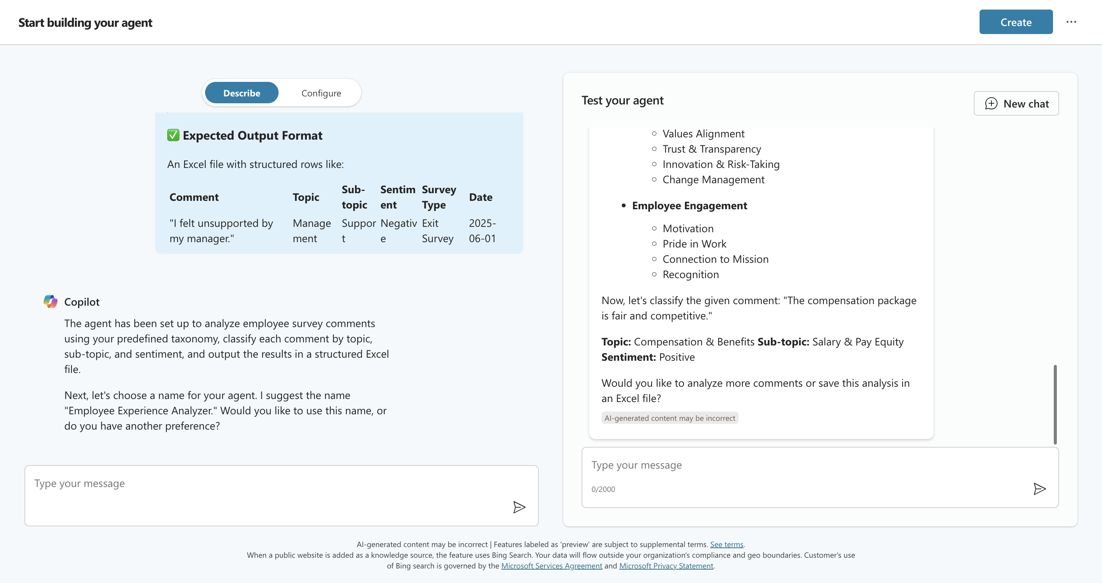This screenshot has width=1102, height=583.
Task: Click the "I felt unsupported by my manager." cell
Action: coord(221,231)
